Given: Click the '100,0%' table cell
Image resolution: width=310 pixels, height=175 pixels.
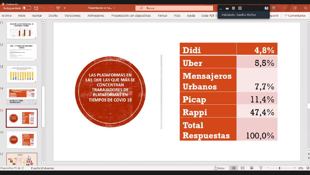Looking at the screenshot, I should (257, 129).
